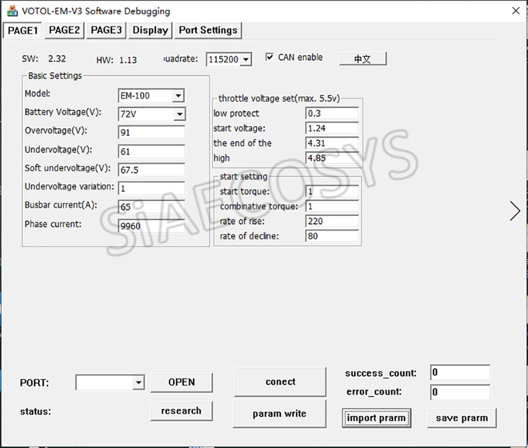Click the HW version text 1.13
Image resolution: width=528 pixels, height=448 pixels.
pyautogui.click(x=128, y=60)
